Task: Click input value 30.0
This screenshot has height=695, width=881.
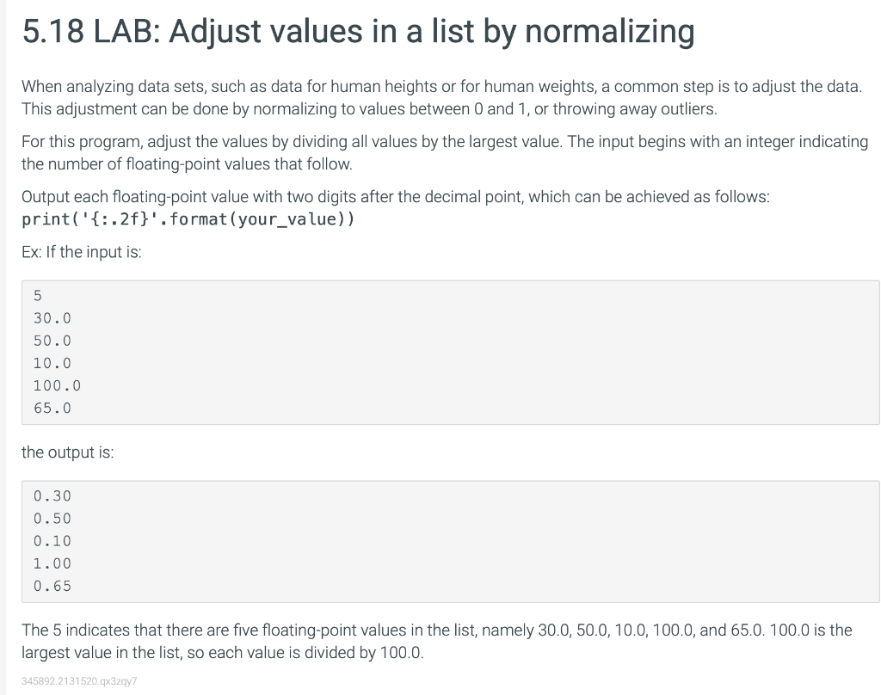Action: click(x=52, y=318)
